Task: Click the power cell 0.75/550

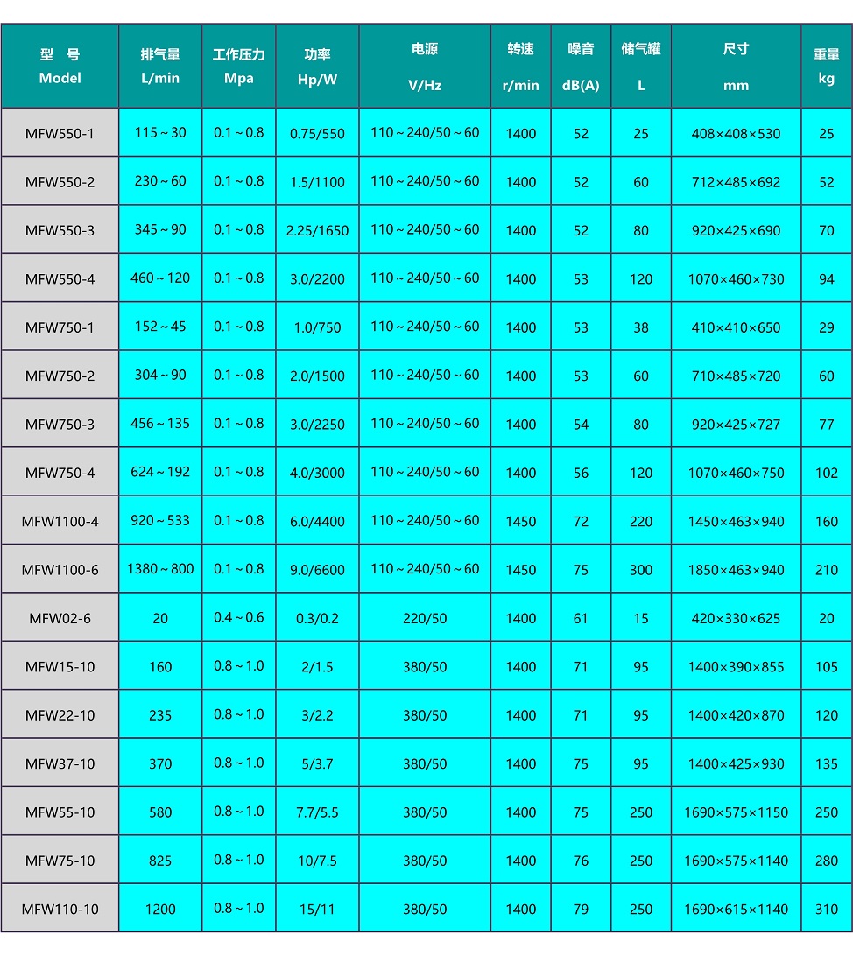Action: [x=317, y=134]
